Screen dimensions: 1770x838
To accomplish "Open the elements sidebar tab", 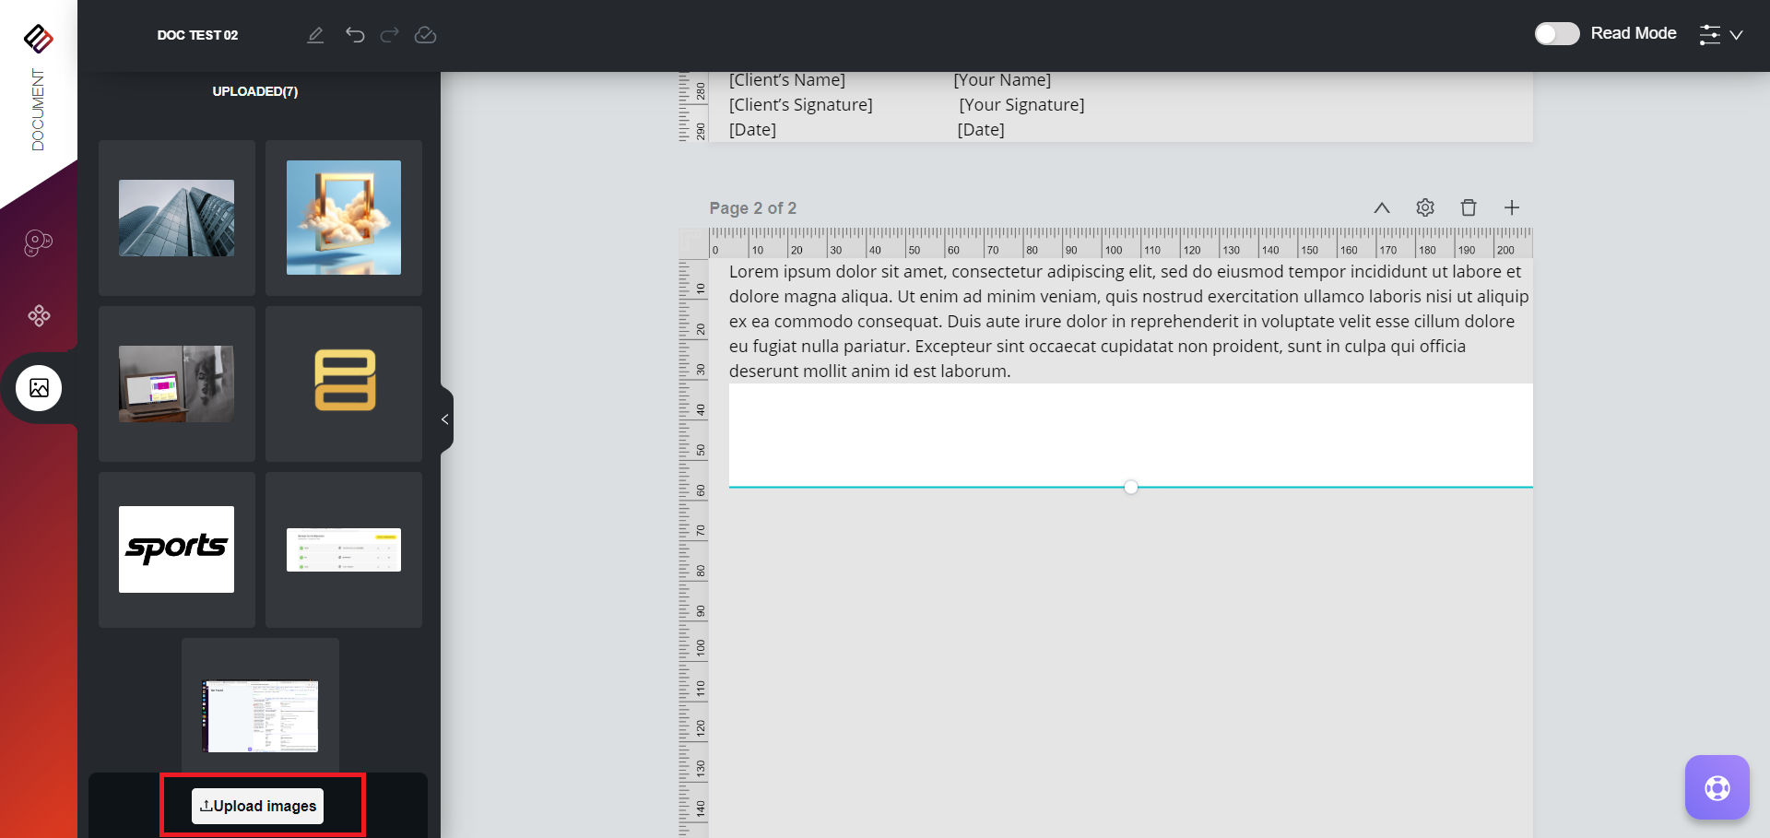I will pos(39,316).
